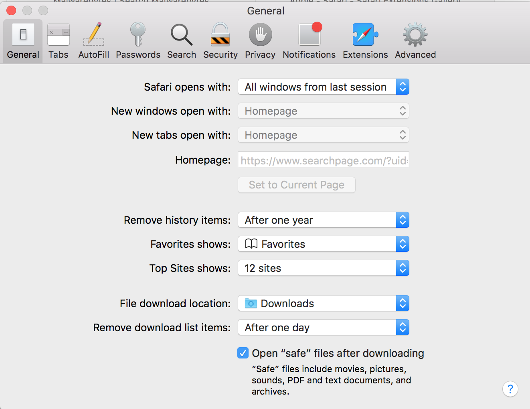Click the "Homepage:" label
Viewport: 530px width, 409px height.
pyautogui.click(x=203, y=160)
